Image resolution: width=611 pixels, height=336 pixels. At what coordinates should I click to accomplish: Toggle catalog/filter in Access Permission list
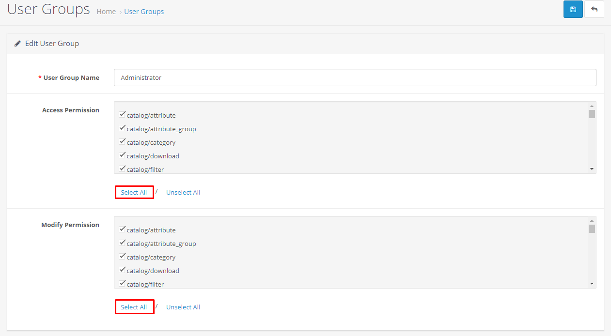point(122,169)
